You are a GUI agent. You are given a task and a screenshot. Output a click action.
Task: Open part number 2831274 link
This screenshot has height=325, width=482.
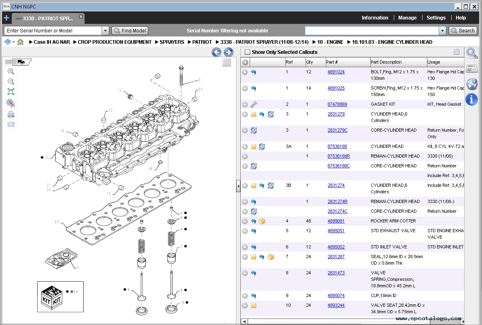click(x=336, y=185)
